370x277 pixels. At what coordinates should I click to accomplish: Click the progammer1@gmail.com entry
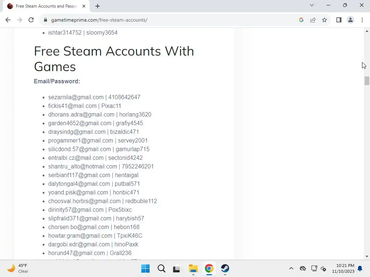coord(98,141)
